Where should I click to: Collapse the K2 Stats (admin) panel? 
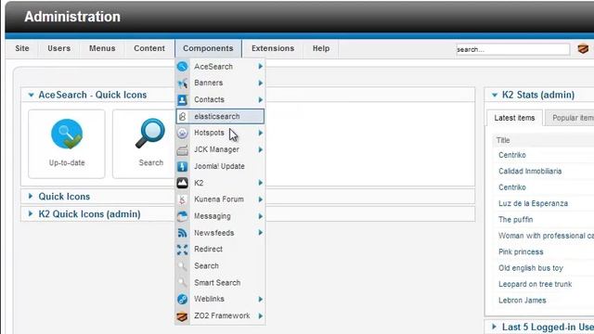coord(495,95)
